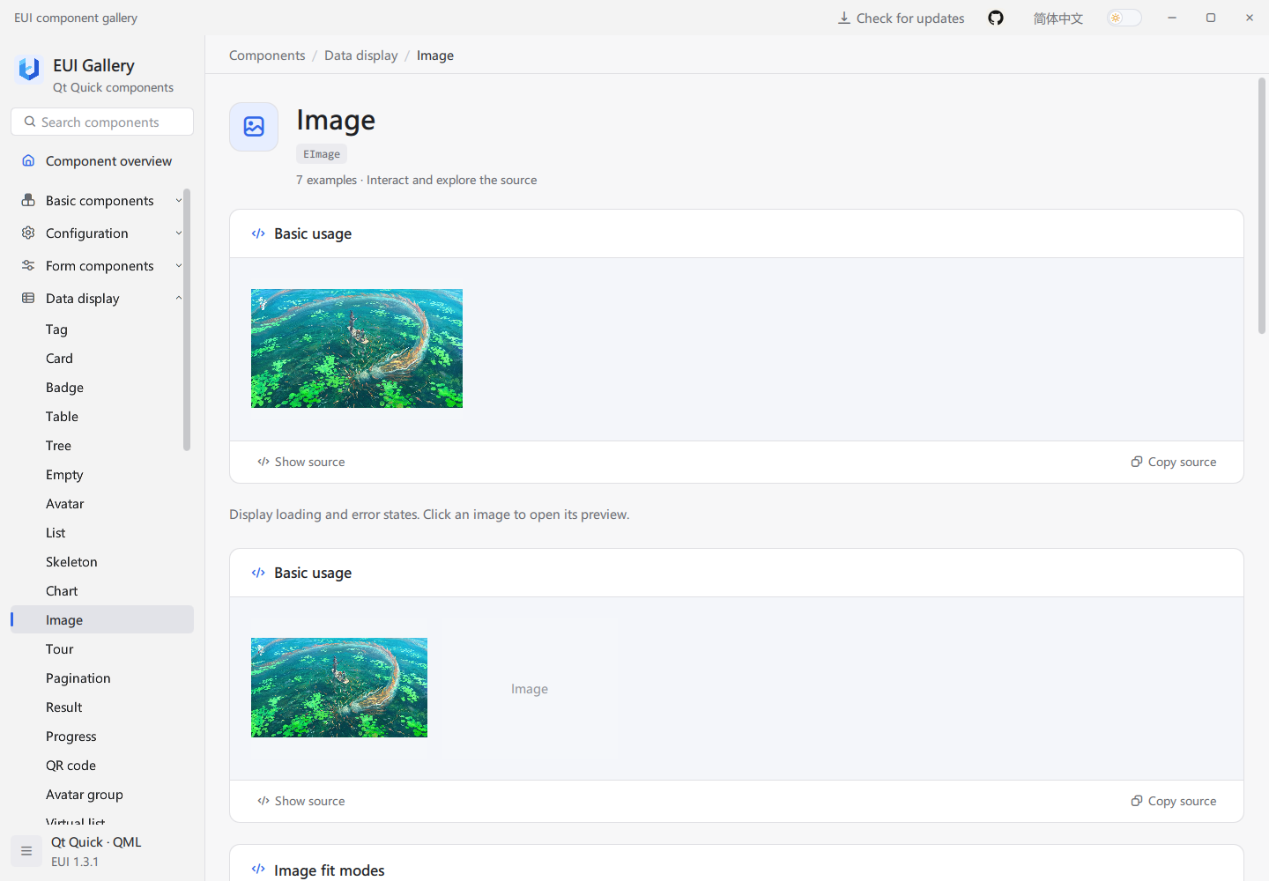
Task: Click the Components breadcrumb link
Action: coord(267,55)
